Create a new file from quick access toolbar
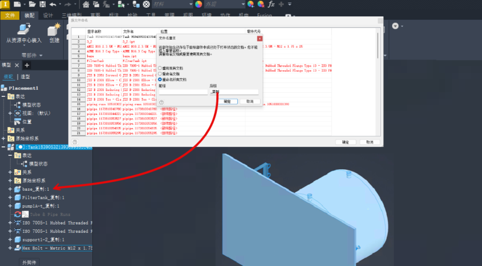 17,4
